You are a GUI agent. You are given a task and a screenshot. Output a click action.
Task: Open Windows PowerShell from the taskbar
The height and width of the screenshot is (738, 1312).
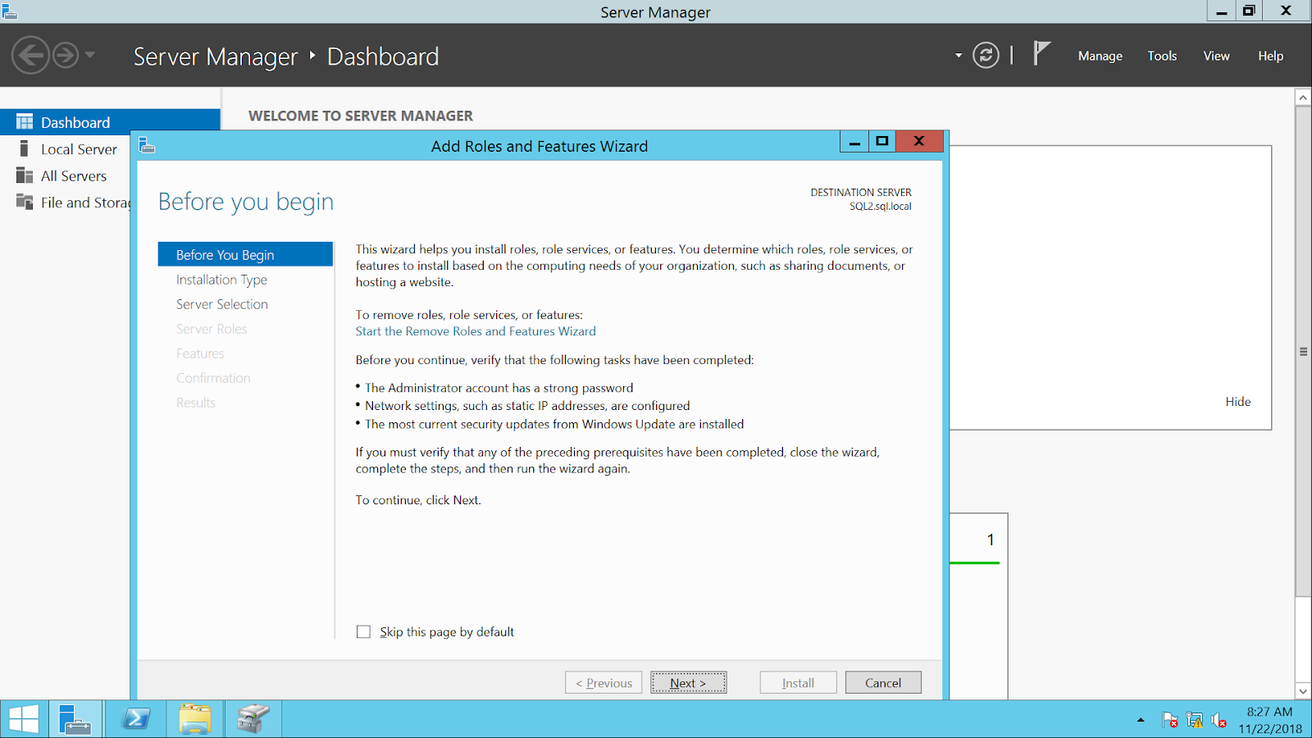[135, 718]
